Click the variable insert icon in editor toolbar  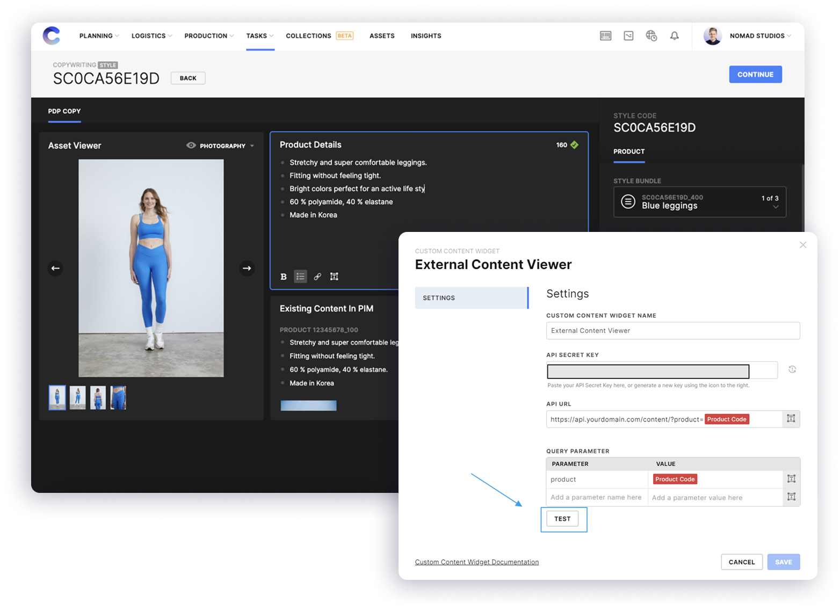(334, 277)
